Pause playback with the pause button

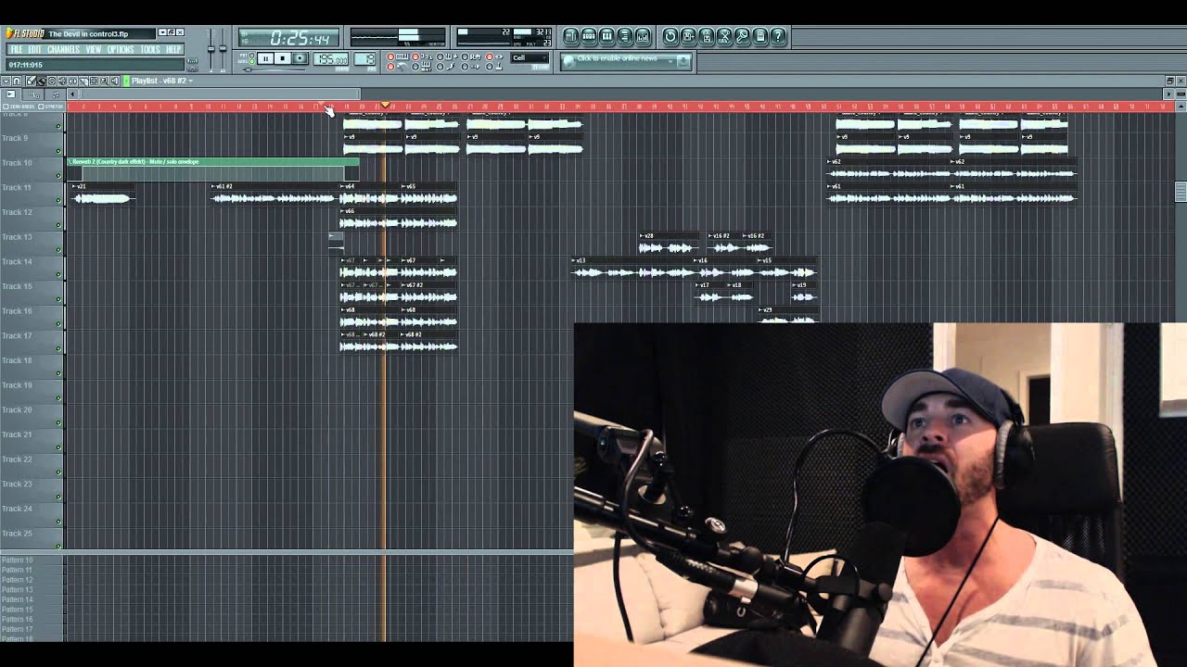click(x=265, y=58)
